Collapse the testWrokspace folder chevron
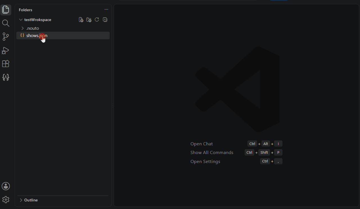Screen dimensions: 360x209 point(21,20)
